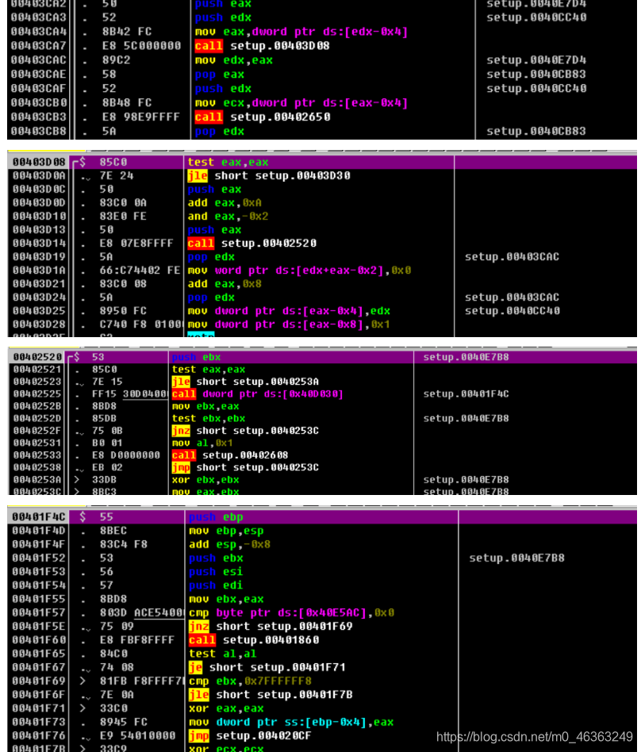Select mov dword ptr ds:[eax-0x8],0x1 instruction
The image size is (641, 752).
point(289,324)
